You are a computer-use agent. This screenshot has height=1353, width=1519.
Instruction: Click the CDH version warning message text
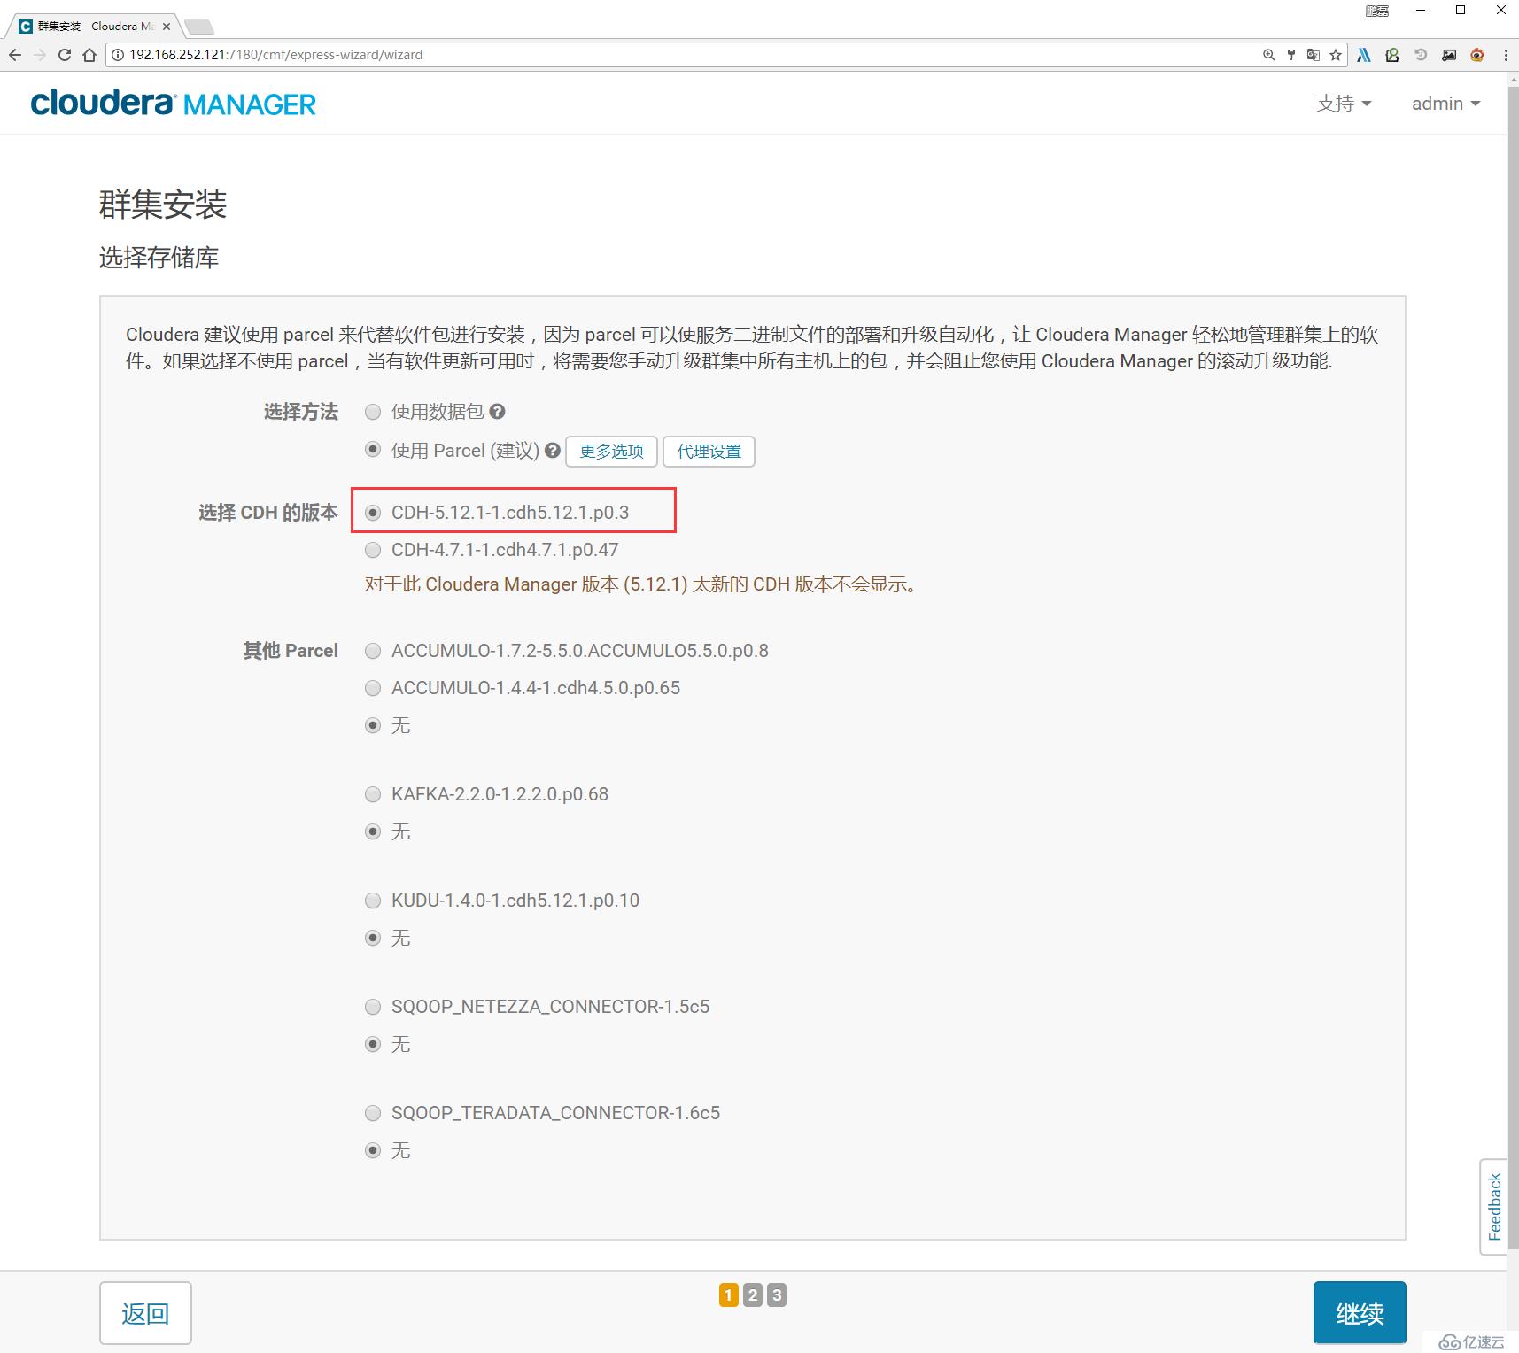pos(644,584)
